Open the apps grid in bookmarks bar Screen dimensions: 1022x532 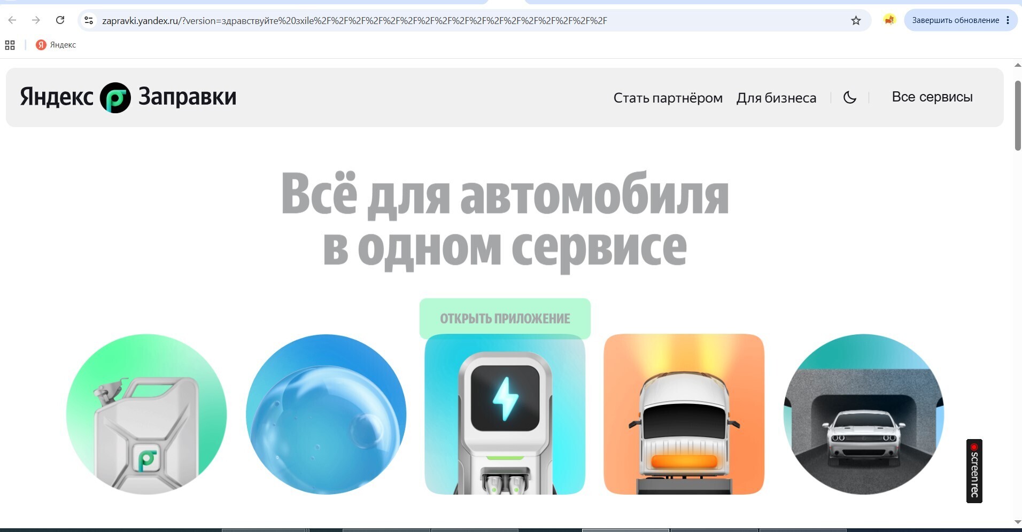coord(10,45)
